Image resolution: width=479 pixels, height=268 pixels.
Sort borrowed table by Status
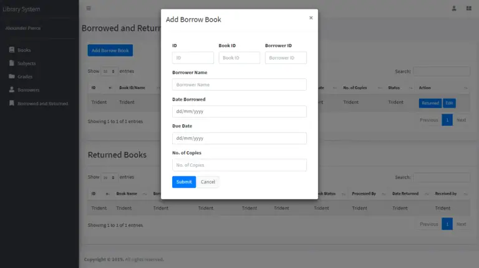pyautogui.click(x=400, y=88)
